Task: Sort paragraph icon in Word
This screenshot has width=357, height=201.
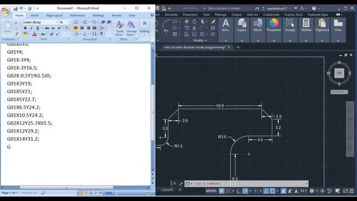Action: pos(94,34)
